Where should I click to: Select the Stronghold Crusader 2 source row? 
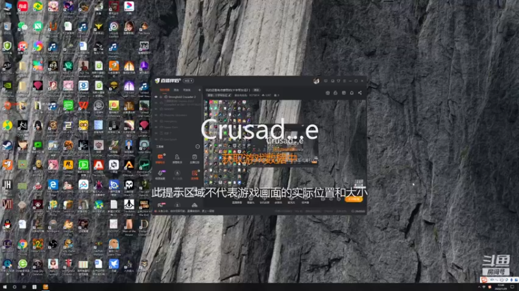point(178,96)
